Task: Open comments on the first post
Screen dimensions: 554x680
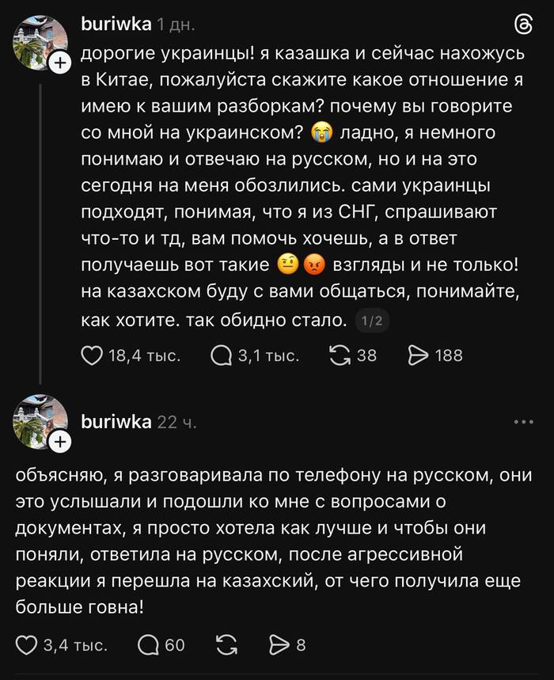Action: 221,355
